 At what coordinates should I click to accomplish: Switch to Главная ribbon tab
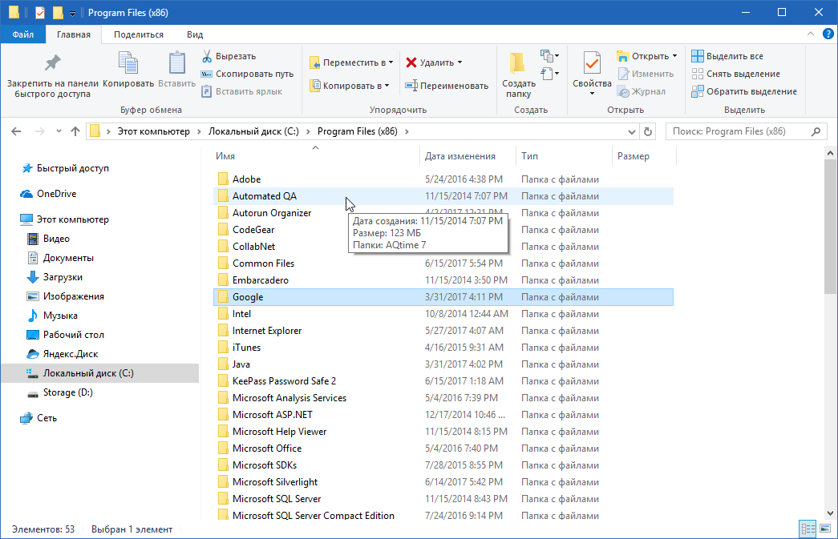click(x=74, y=34)
